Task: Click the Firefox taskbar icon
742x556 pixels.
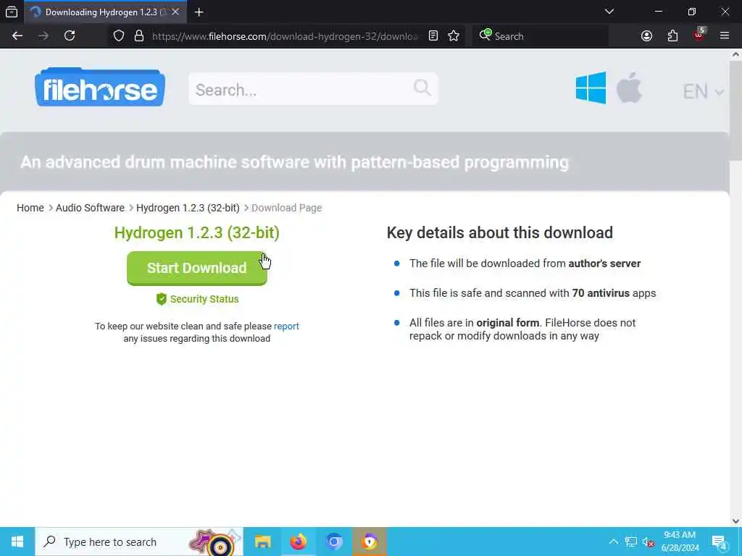Action: pos(298,542)
